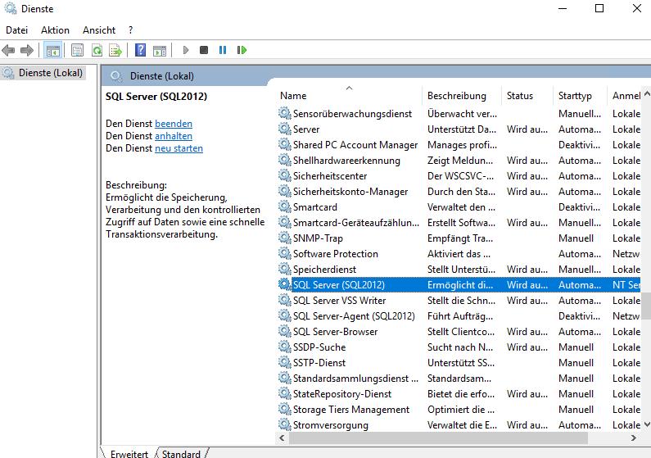Image resolution: width=651 pixels, height=458 pixels.
Task: Sort by the Anmel... column header
Action: (x=625, y=96)
